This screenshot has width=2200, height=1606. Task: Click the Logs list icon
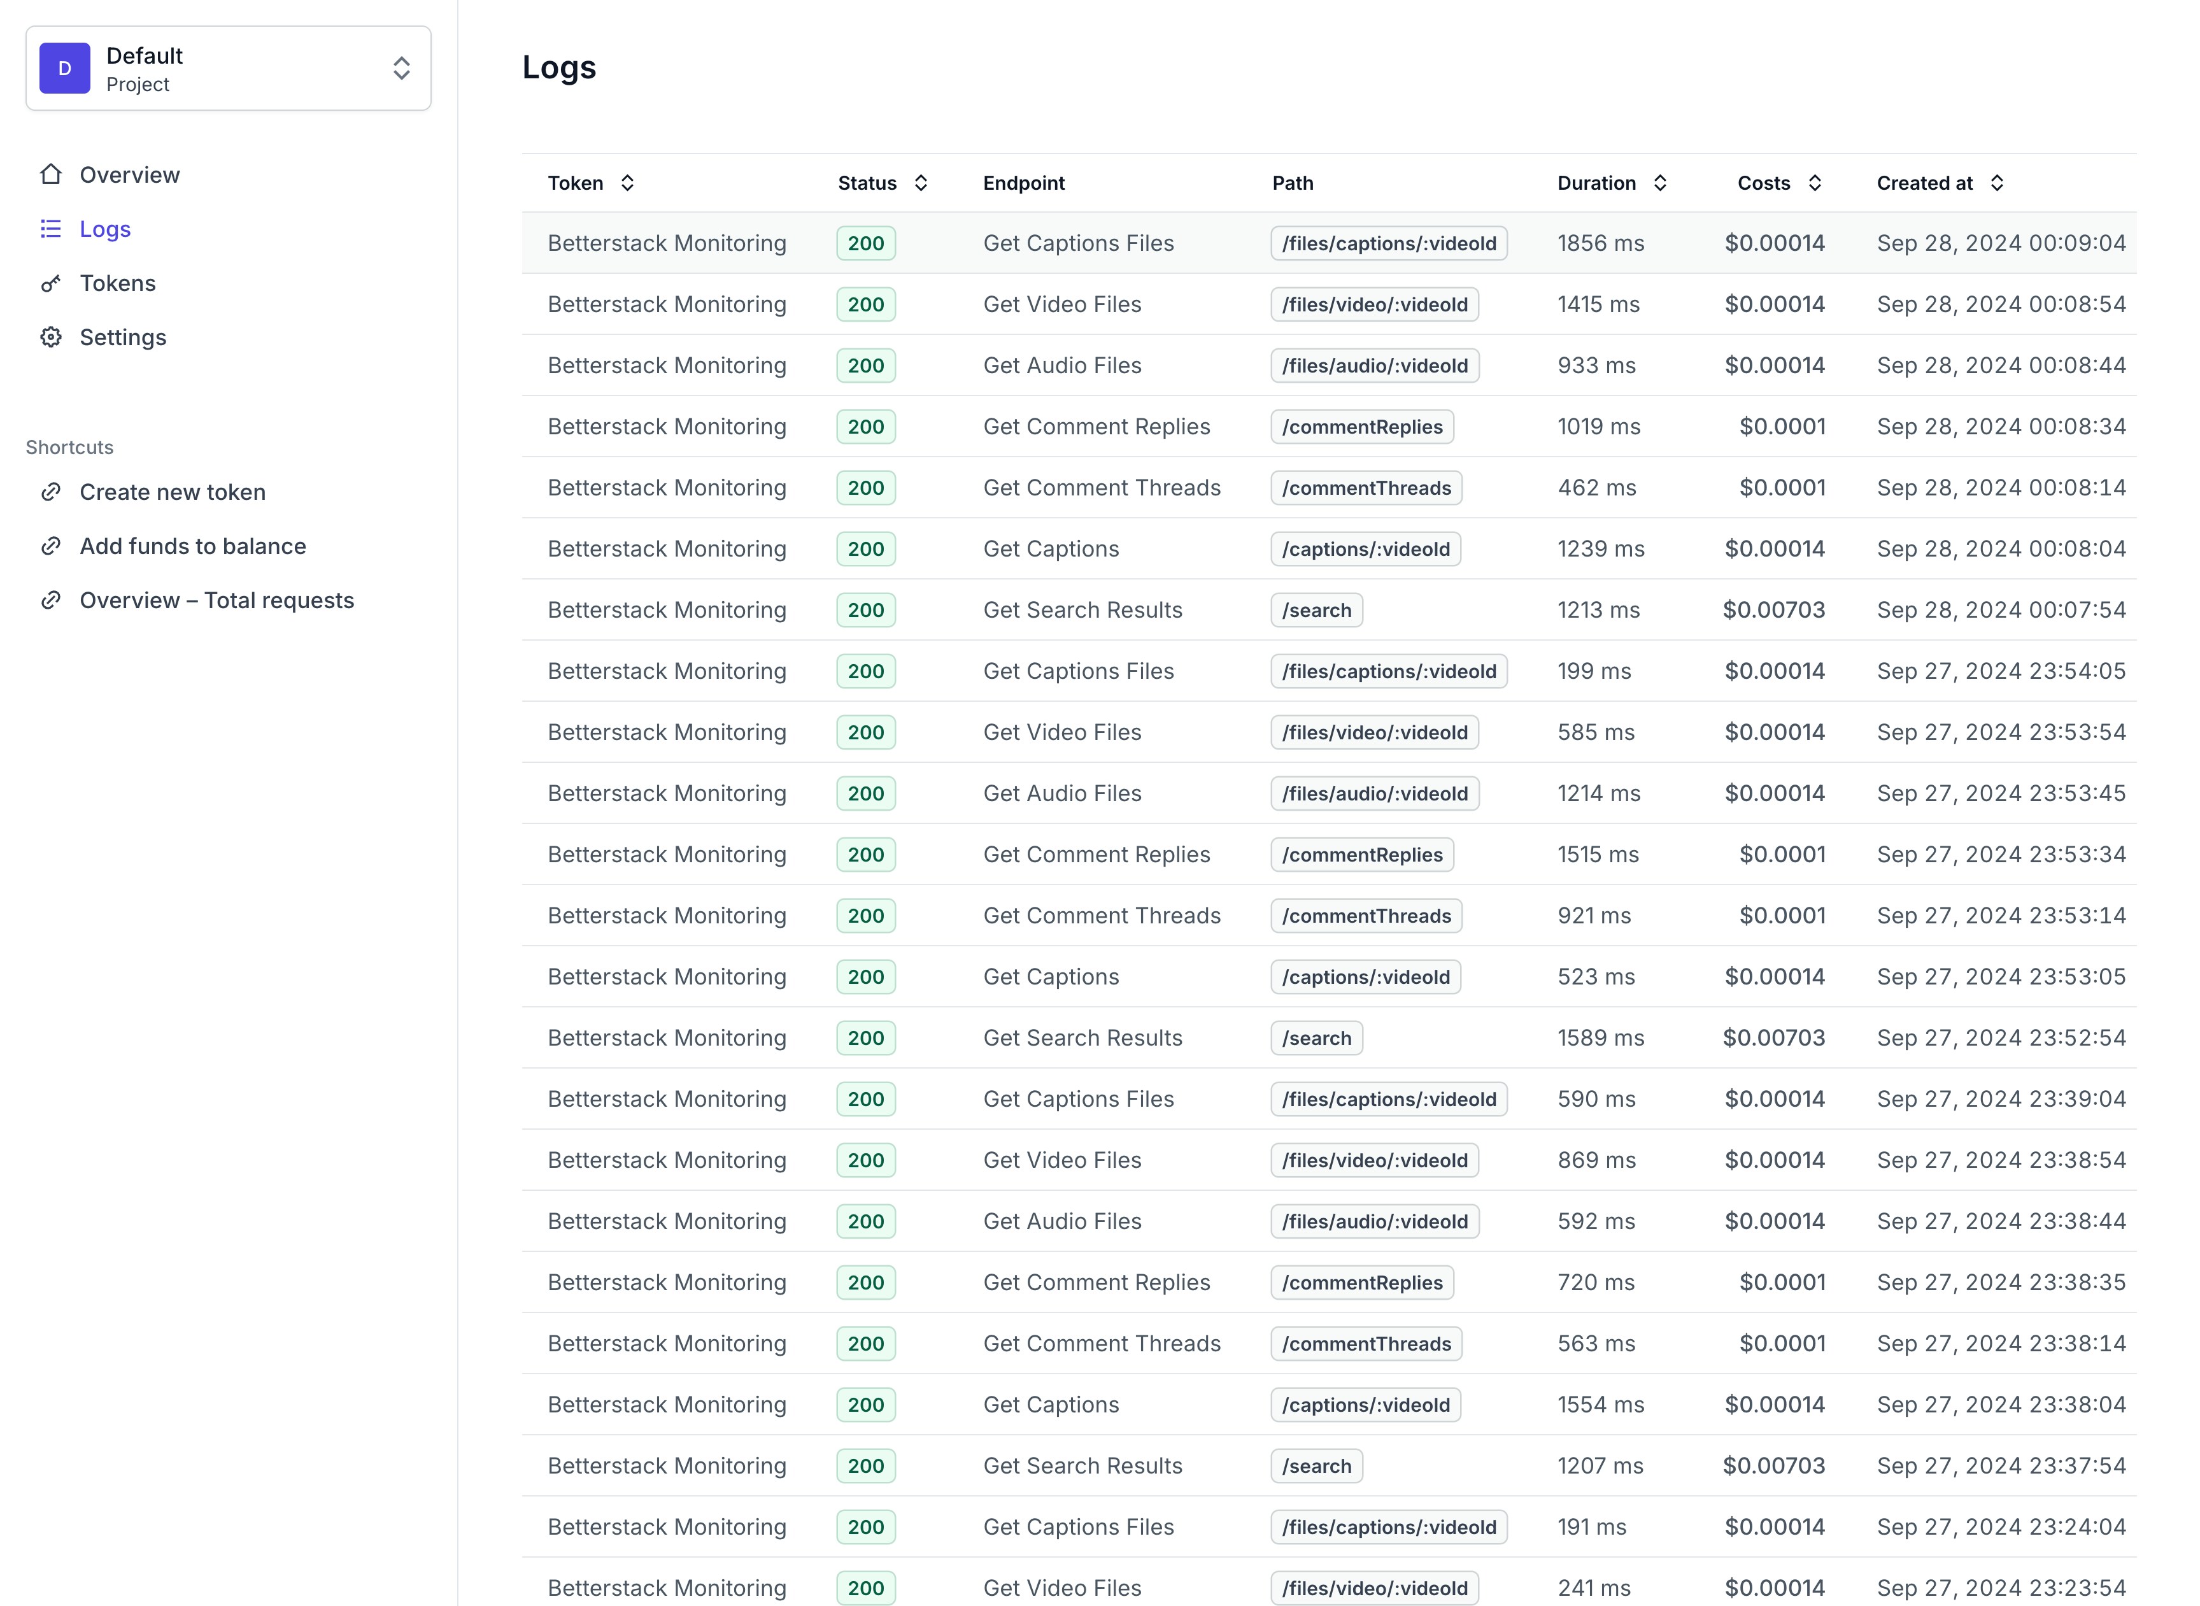click(52, 229)
